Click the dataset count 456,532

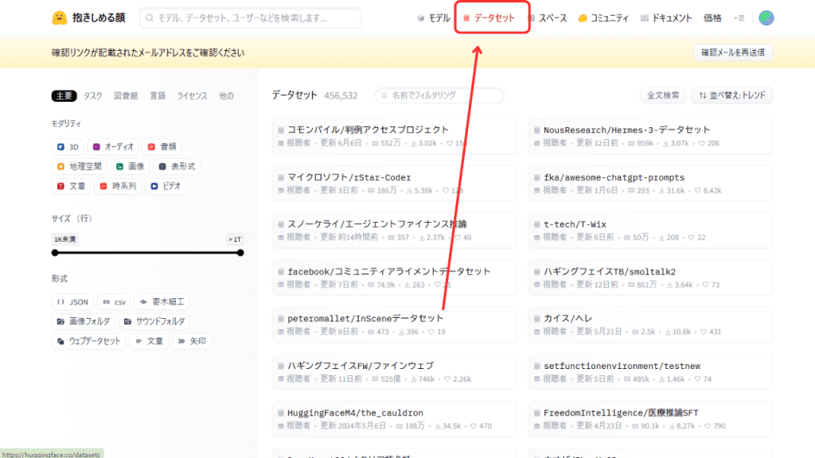point(341,95)
